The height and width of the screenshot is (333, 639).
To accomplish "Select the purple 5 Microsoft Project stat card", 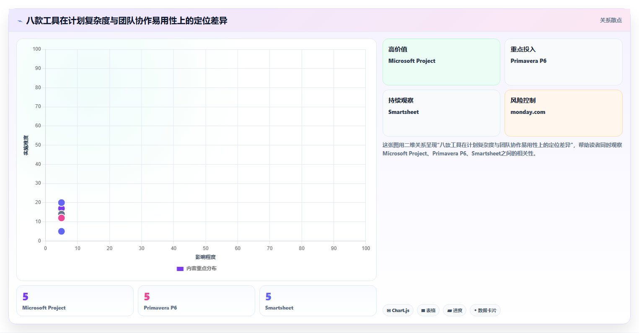I will [x=75, y=301].
